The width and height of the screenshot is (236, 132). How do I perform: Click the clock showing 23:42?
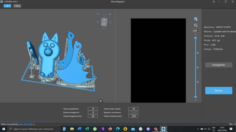pos(222,129)
